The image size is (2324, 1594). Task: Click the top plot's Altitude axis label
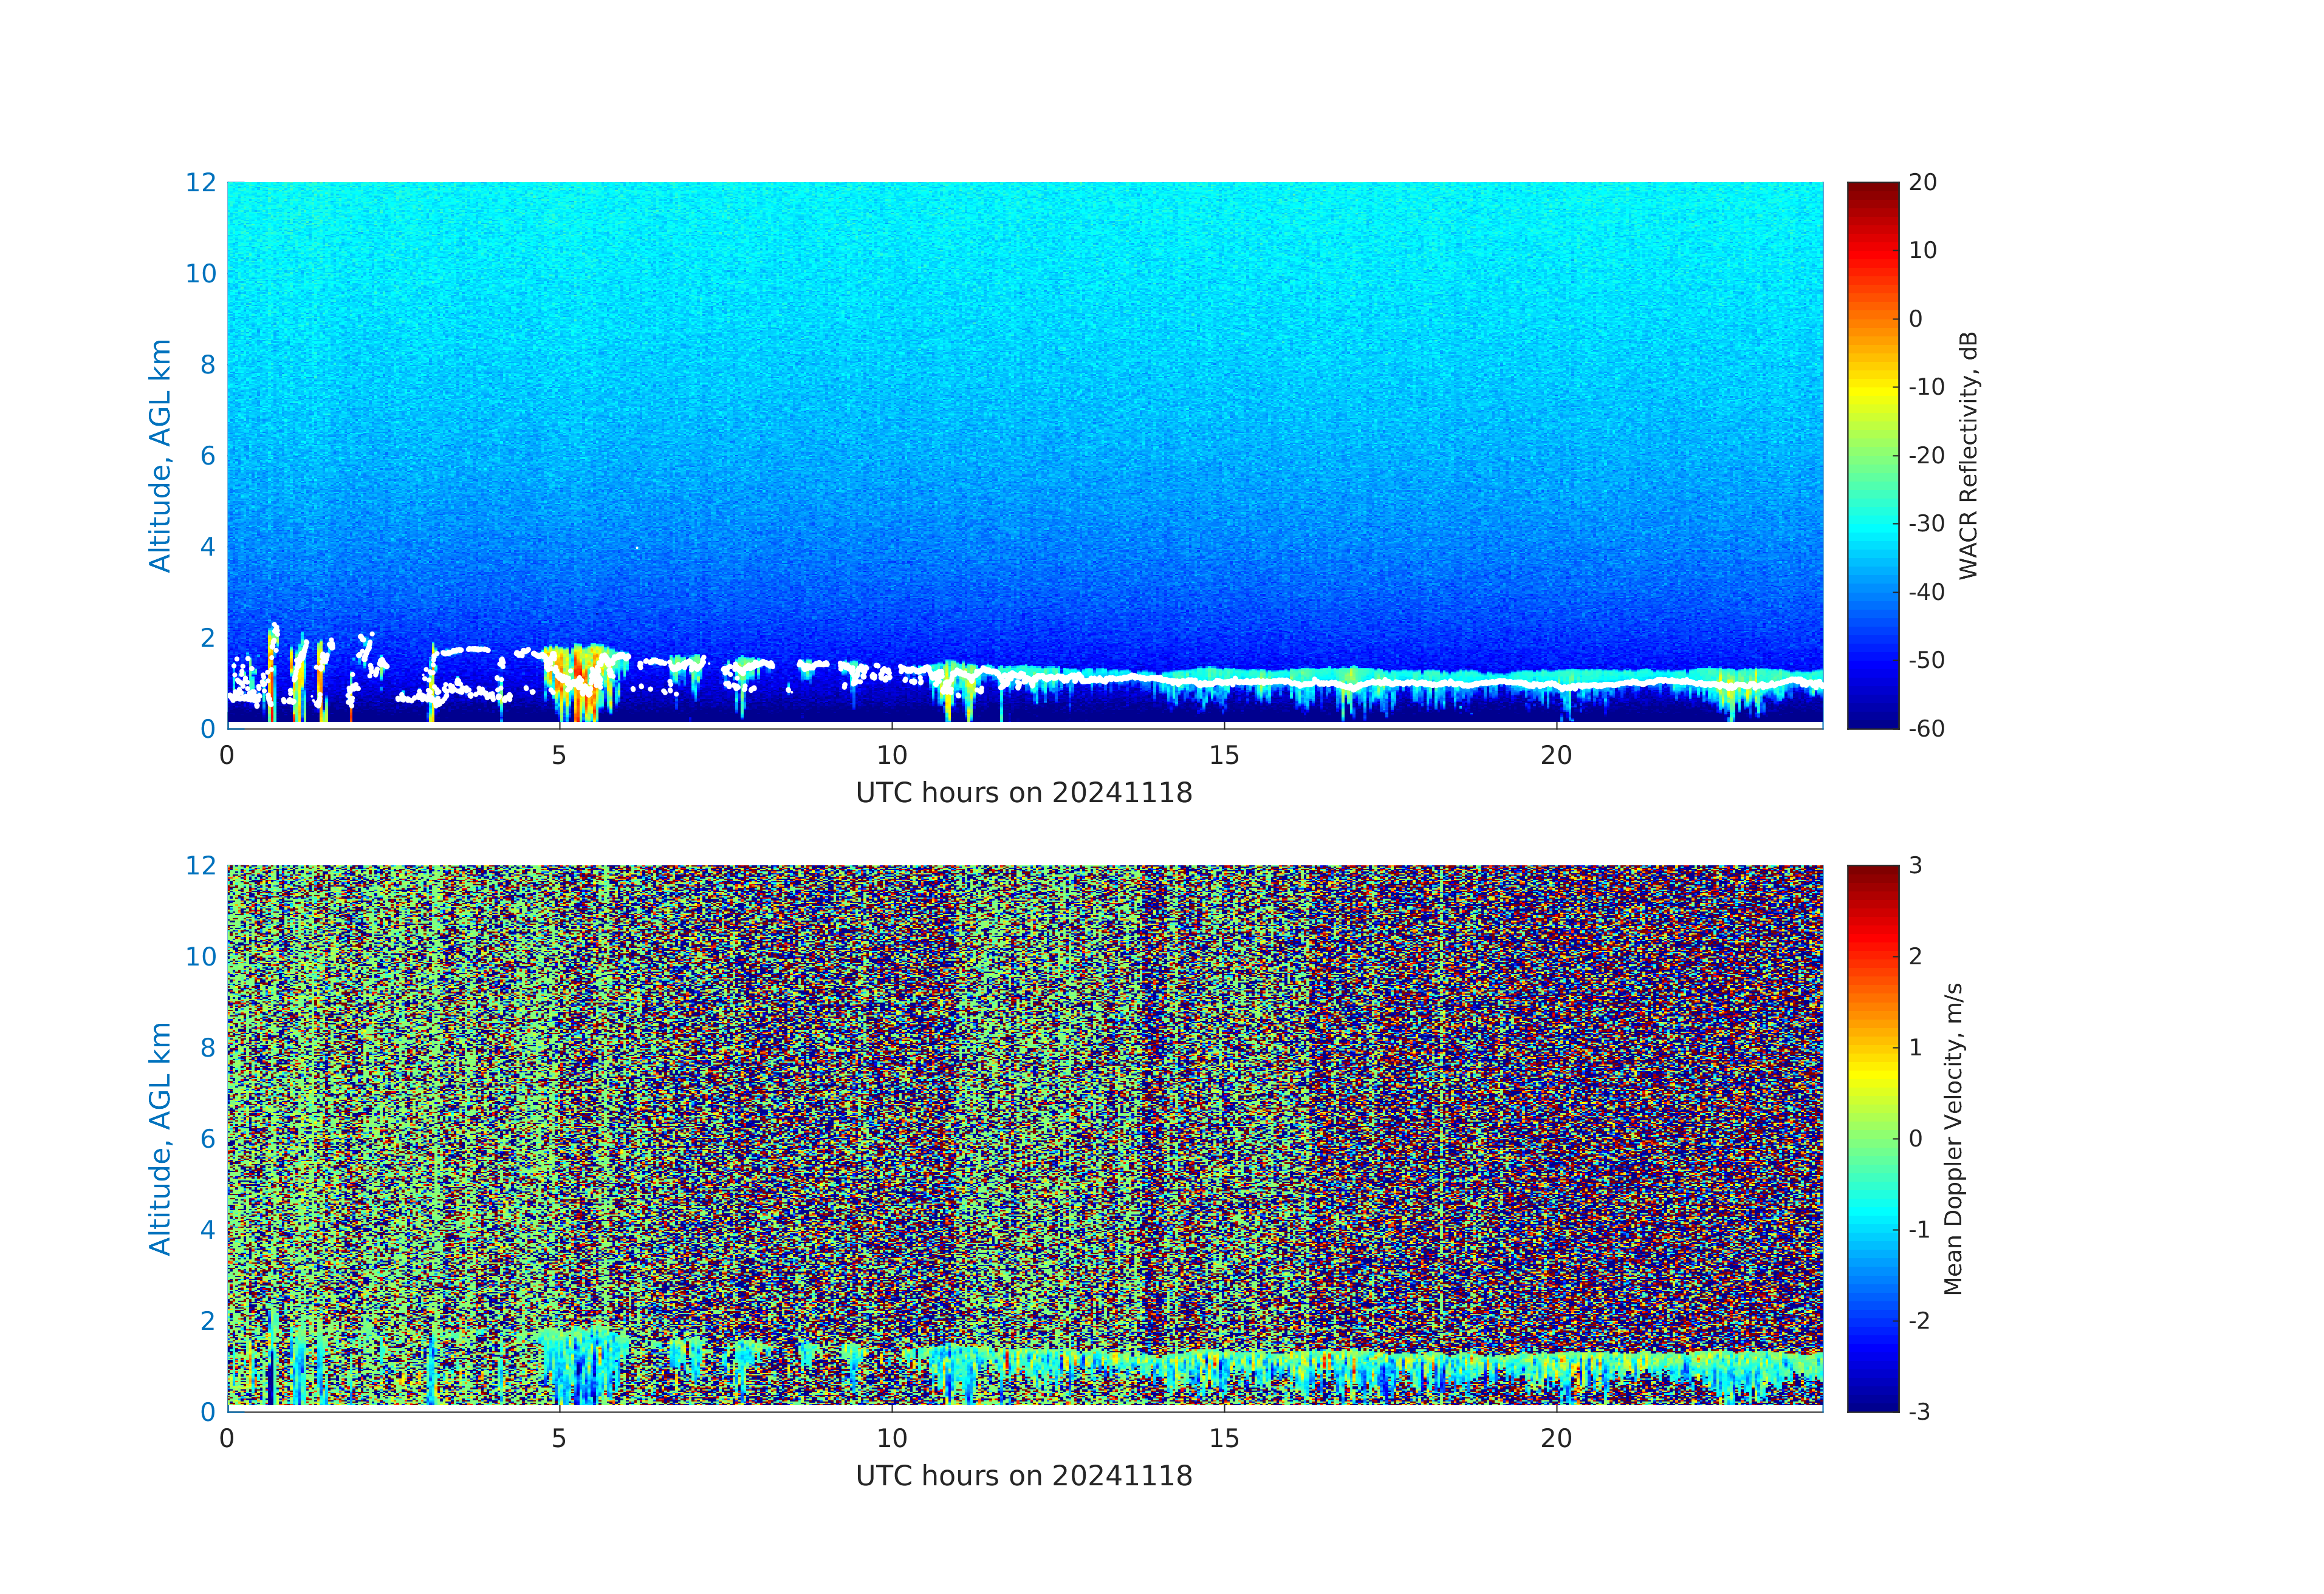(160, 455)
